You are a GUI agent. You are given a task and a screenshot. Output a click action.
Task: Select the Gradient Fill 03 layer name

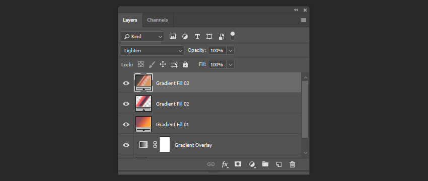click(x=173, y=83)
